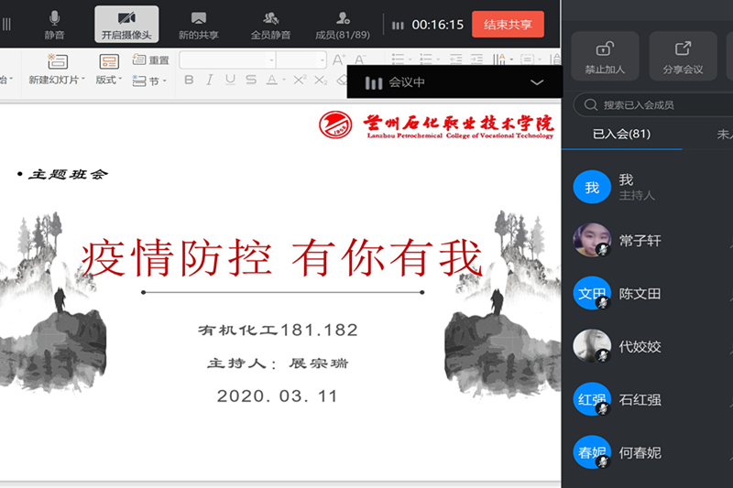Lock meeting with 禁止加人 button
The width and height of the screenshot is (733, 488).
[605, 56]
